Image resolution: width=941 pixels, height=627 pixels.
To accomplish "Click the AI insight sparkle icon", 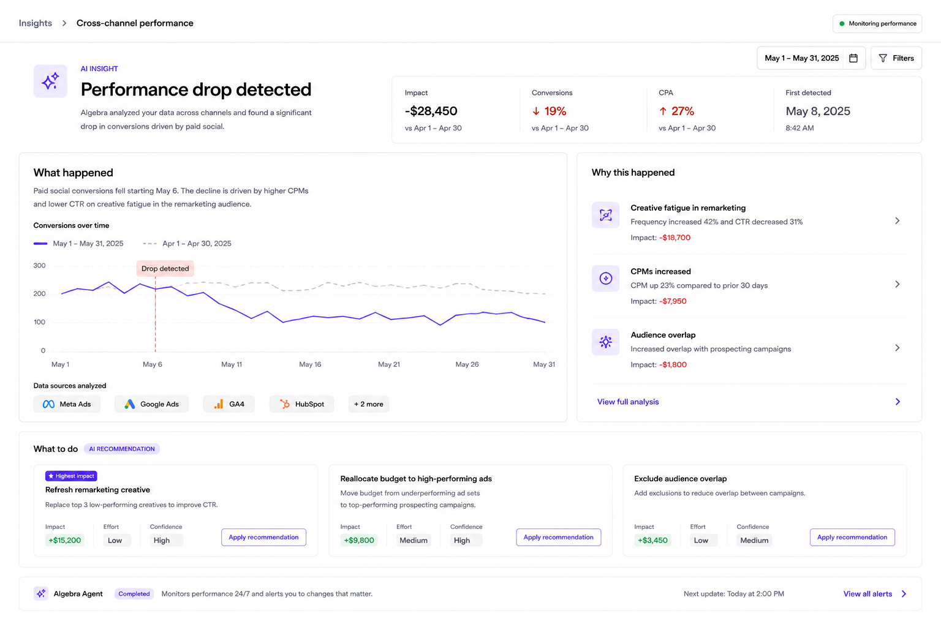I will pos(50,81).
